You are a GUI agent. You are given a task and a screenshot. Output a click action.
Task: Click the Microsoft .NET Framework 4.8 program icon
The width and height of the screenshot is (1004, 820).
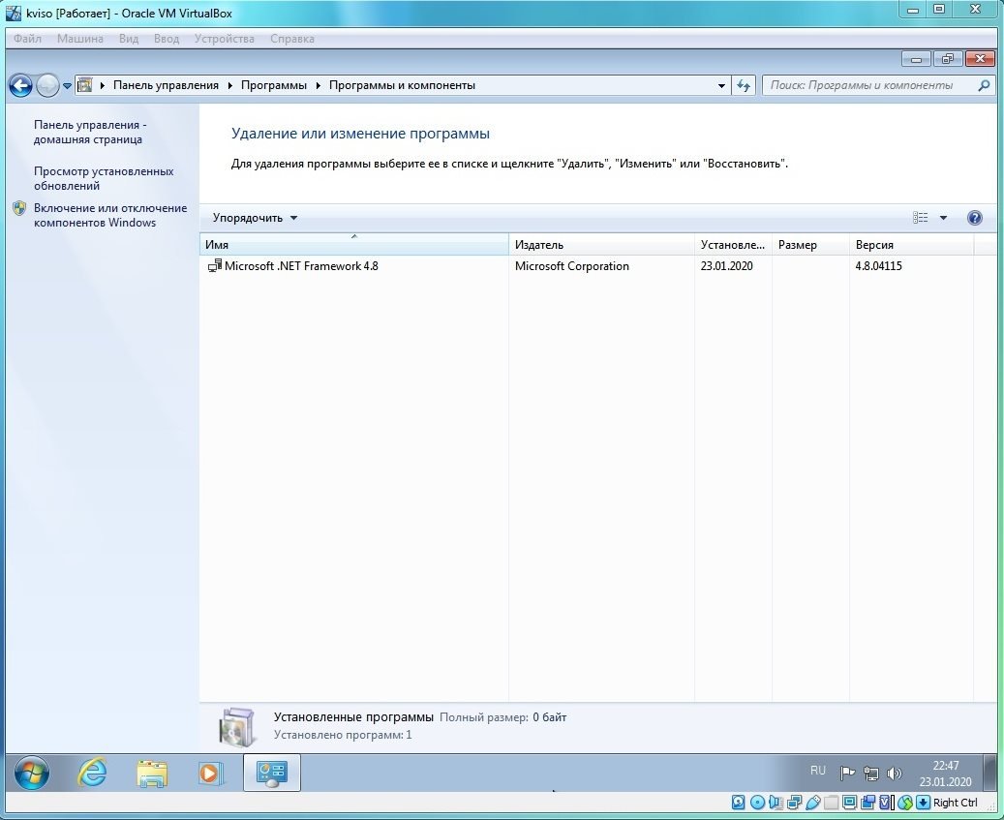pyautogui.click(x=215, y=265)
